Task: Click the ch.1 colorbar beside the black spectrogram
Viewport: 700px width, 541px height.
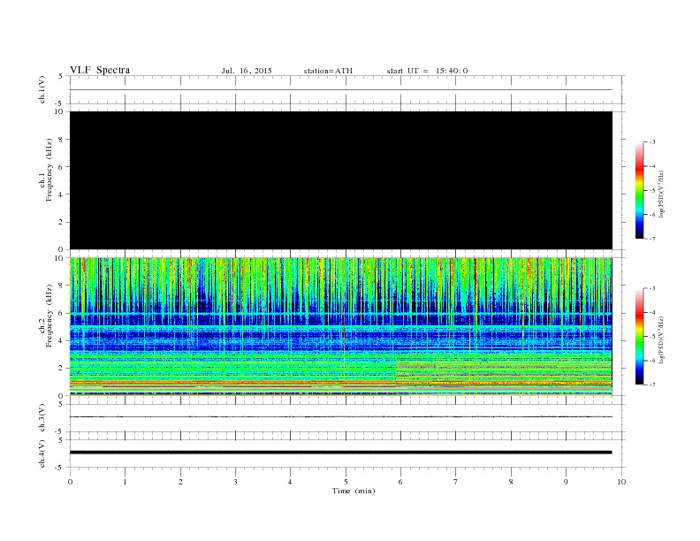Action: click(640, 190)
